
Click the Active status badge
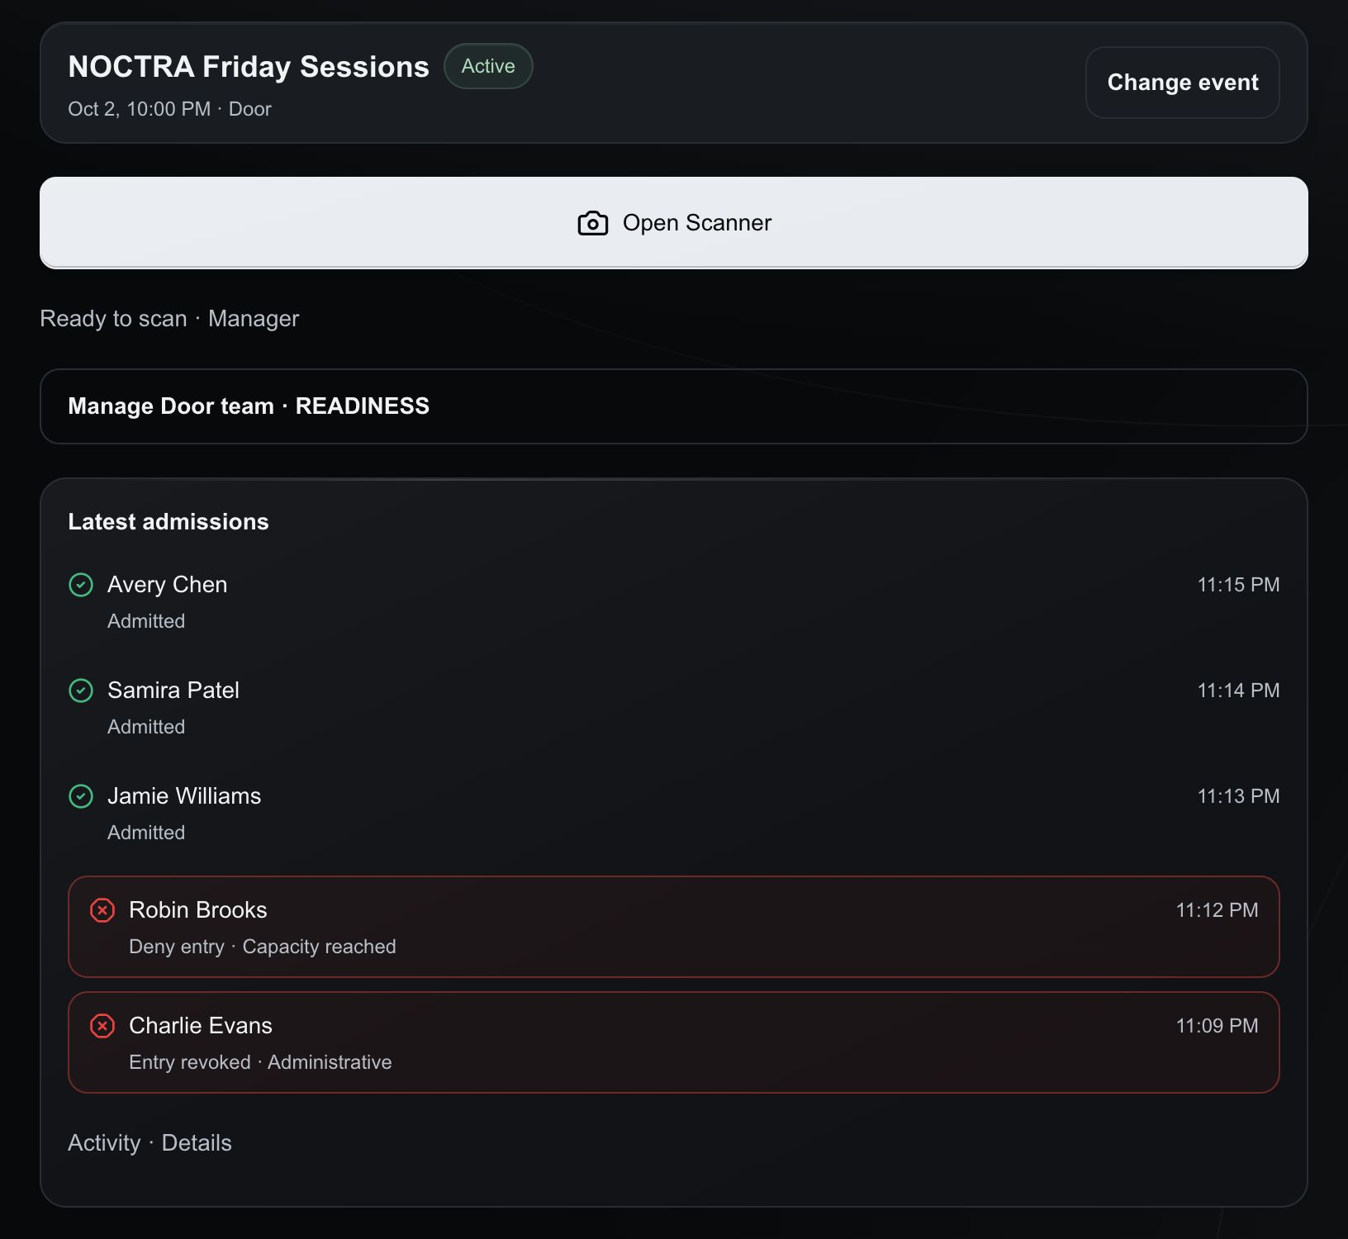488,66
